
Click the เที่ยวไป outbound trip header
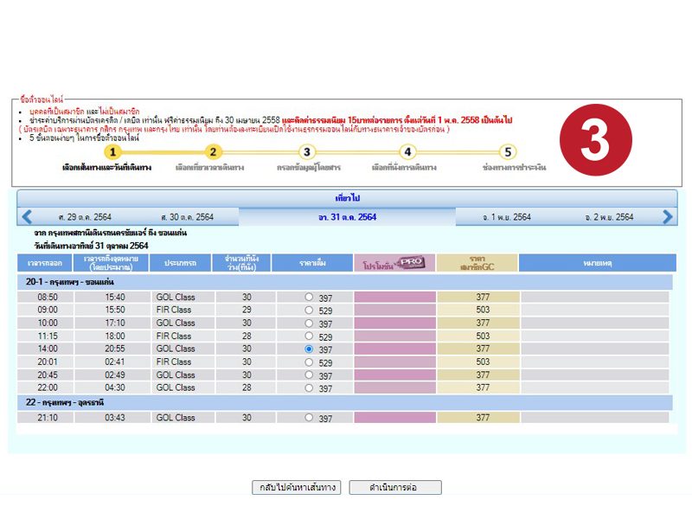(x=348, y=198)
